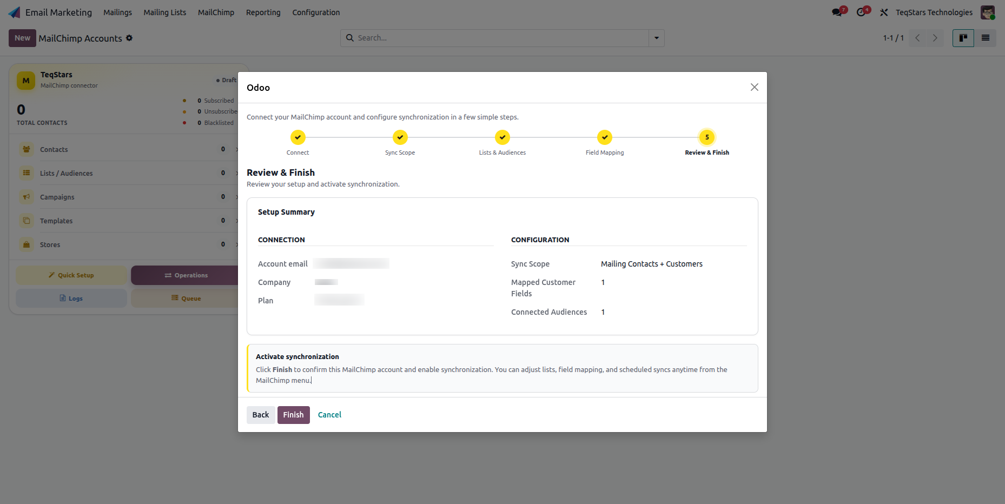Click the Connected Audiences label

tap(549, 312)
